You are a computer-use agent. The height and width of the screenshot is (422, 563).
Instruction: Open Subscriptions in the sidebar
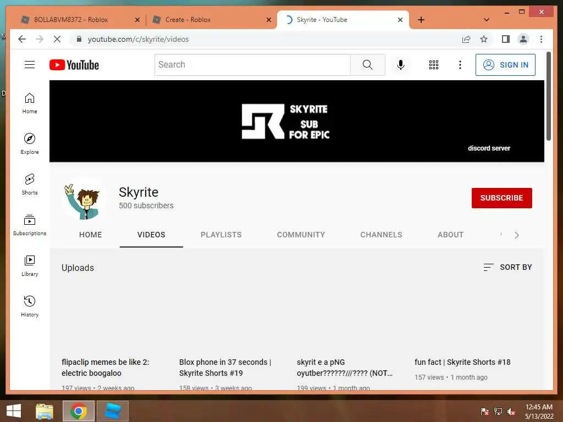(x=30, y=225)
